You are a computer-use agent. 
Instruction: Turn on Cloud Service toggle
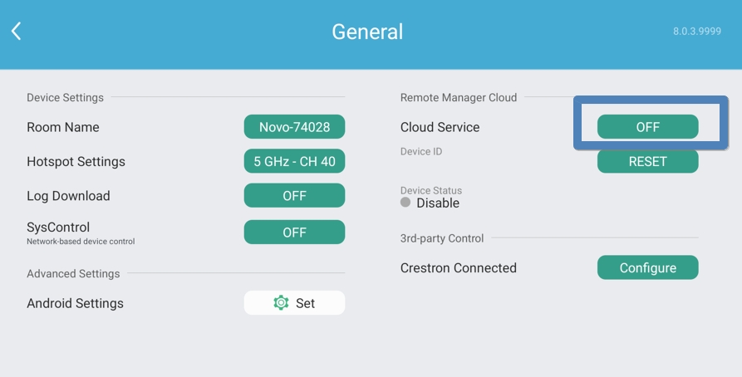click(x=647, y=127)
